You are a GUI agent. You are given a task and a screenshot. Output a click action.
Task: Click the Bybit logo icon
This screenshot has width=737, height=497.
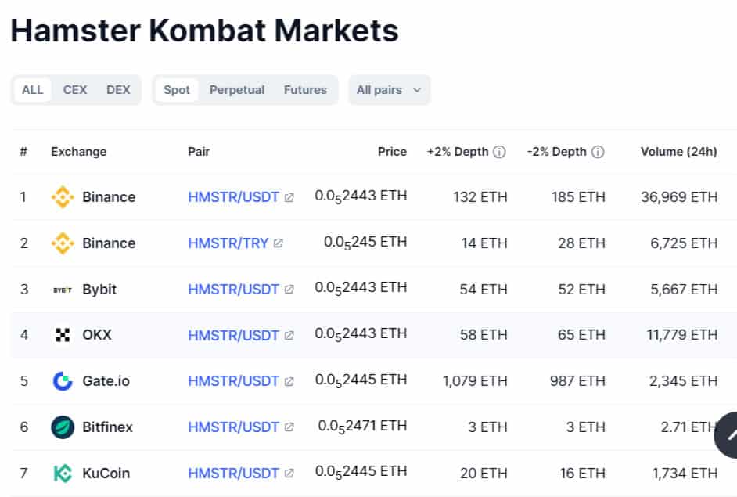pos(63,290)
